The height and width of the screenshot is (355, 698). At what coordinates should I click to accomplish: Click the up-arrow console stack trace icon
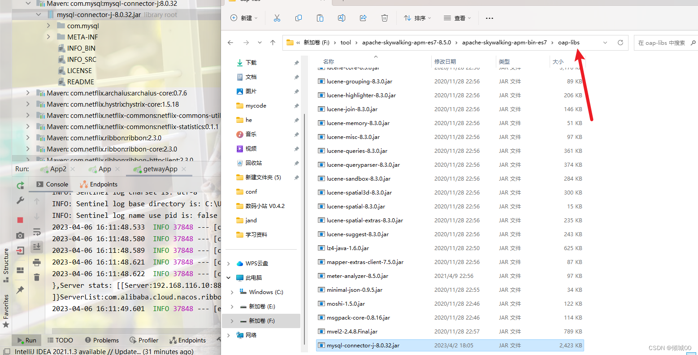click(37, 201)
